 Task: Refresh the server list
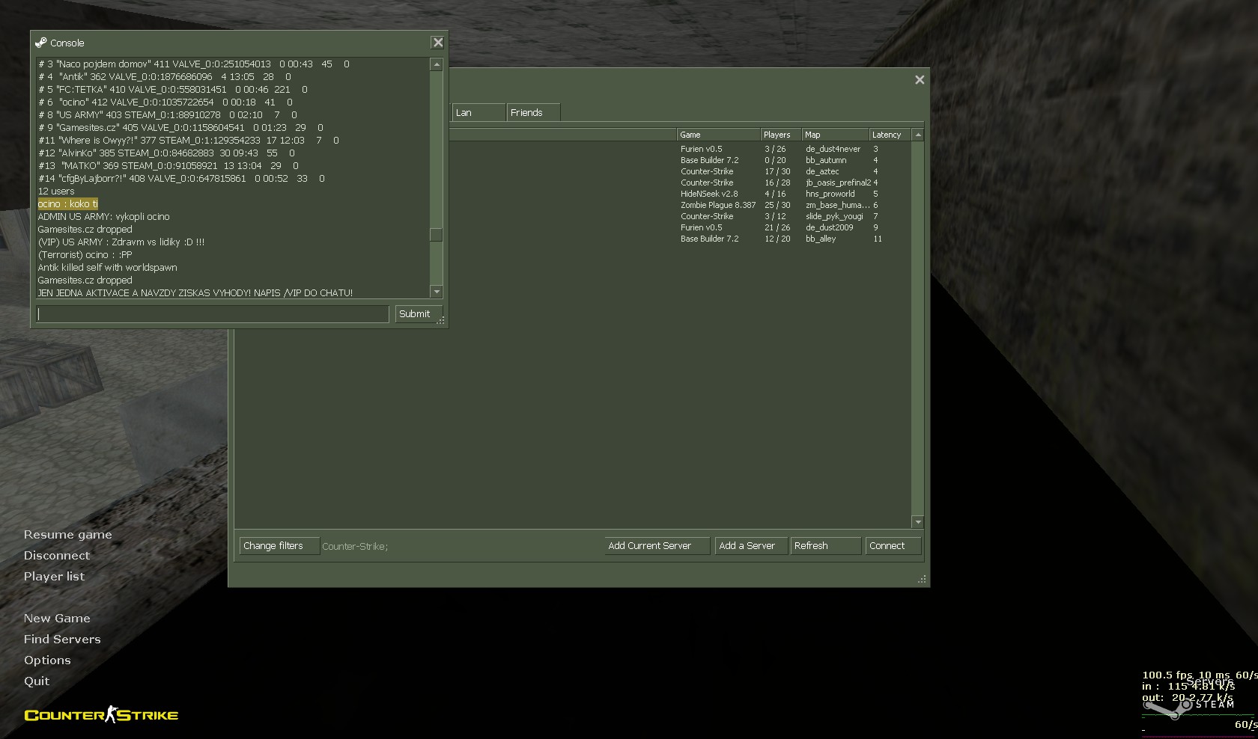tap(824, 546)
